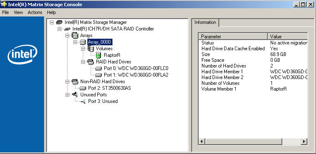Click the Unused Ports connector icon
316x154 pixels.
click(x=75, y=94)
